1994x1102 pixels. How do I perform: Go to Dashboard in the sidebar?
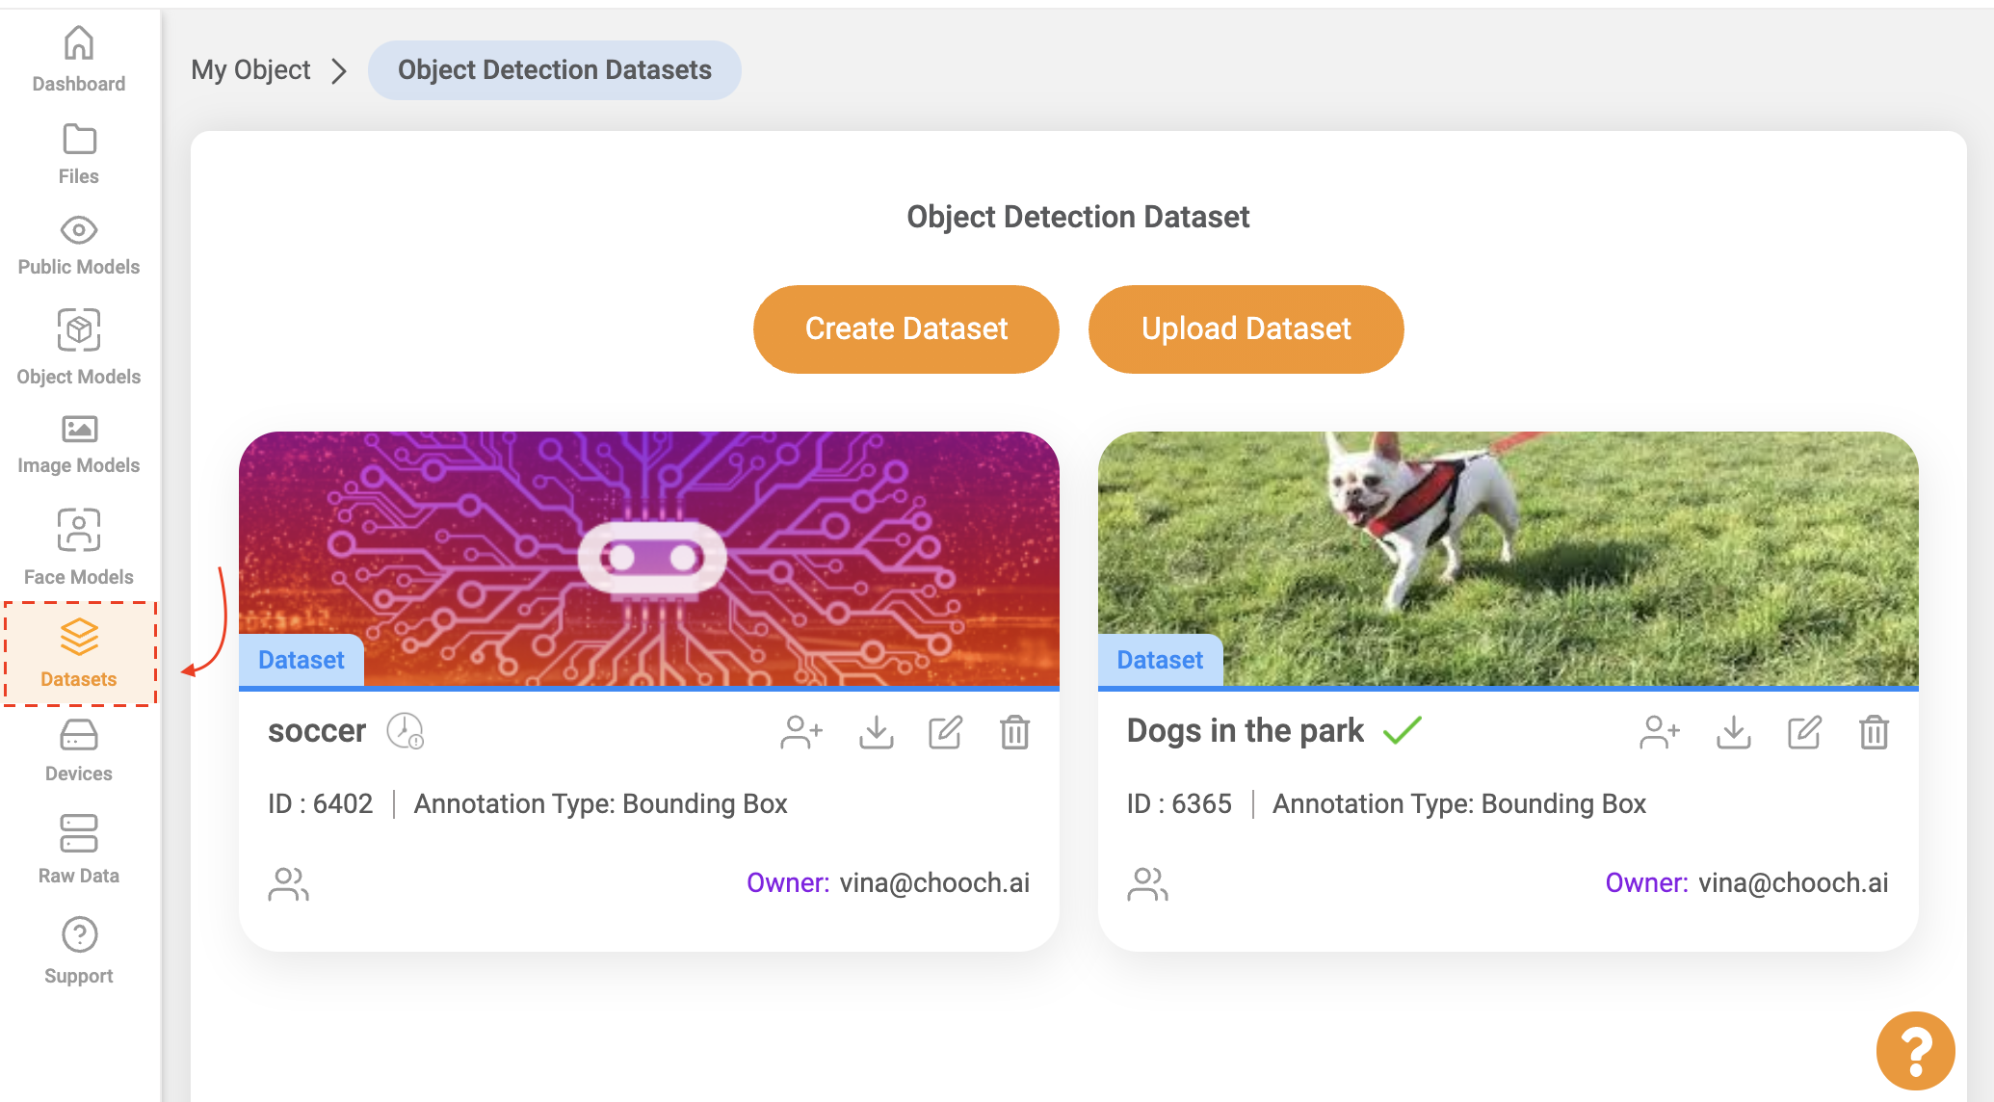point(79,59)
